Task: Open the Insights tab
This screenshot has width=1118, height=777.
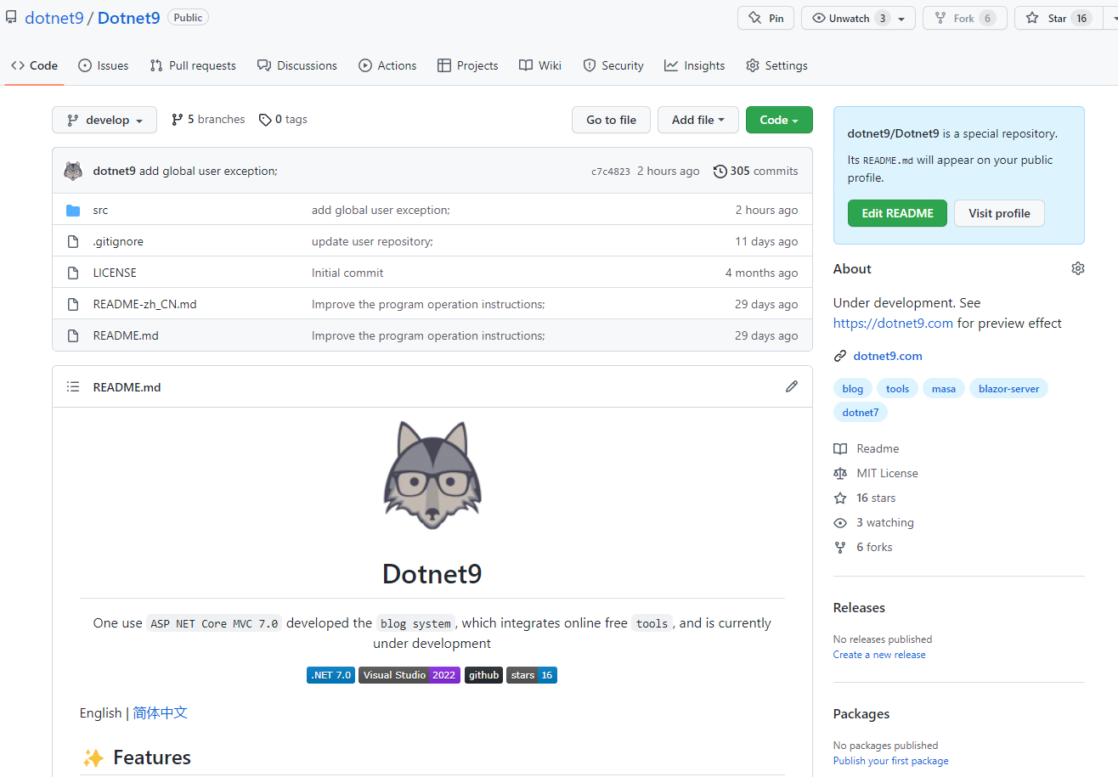Action: tap(695, 65)
